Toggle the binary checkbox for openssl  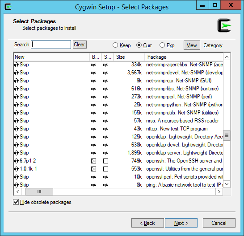[x=93, y=169]
